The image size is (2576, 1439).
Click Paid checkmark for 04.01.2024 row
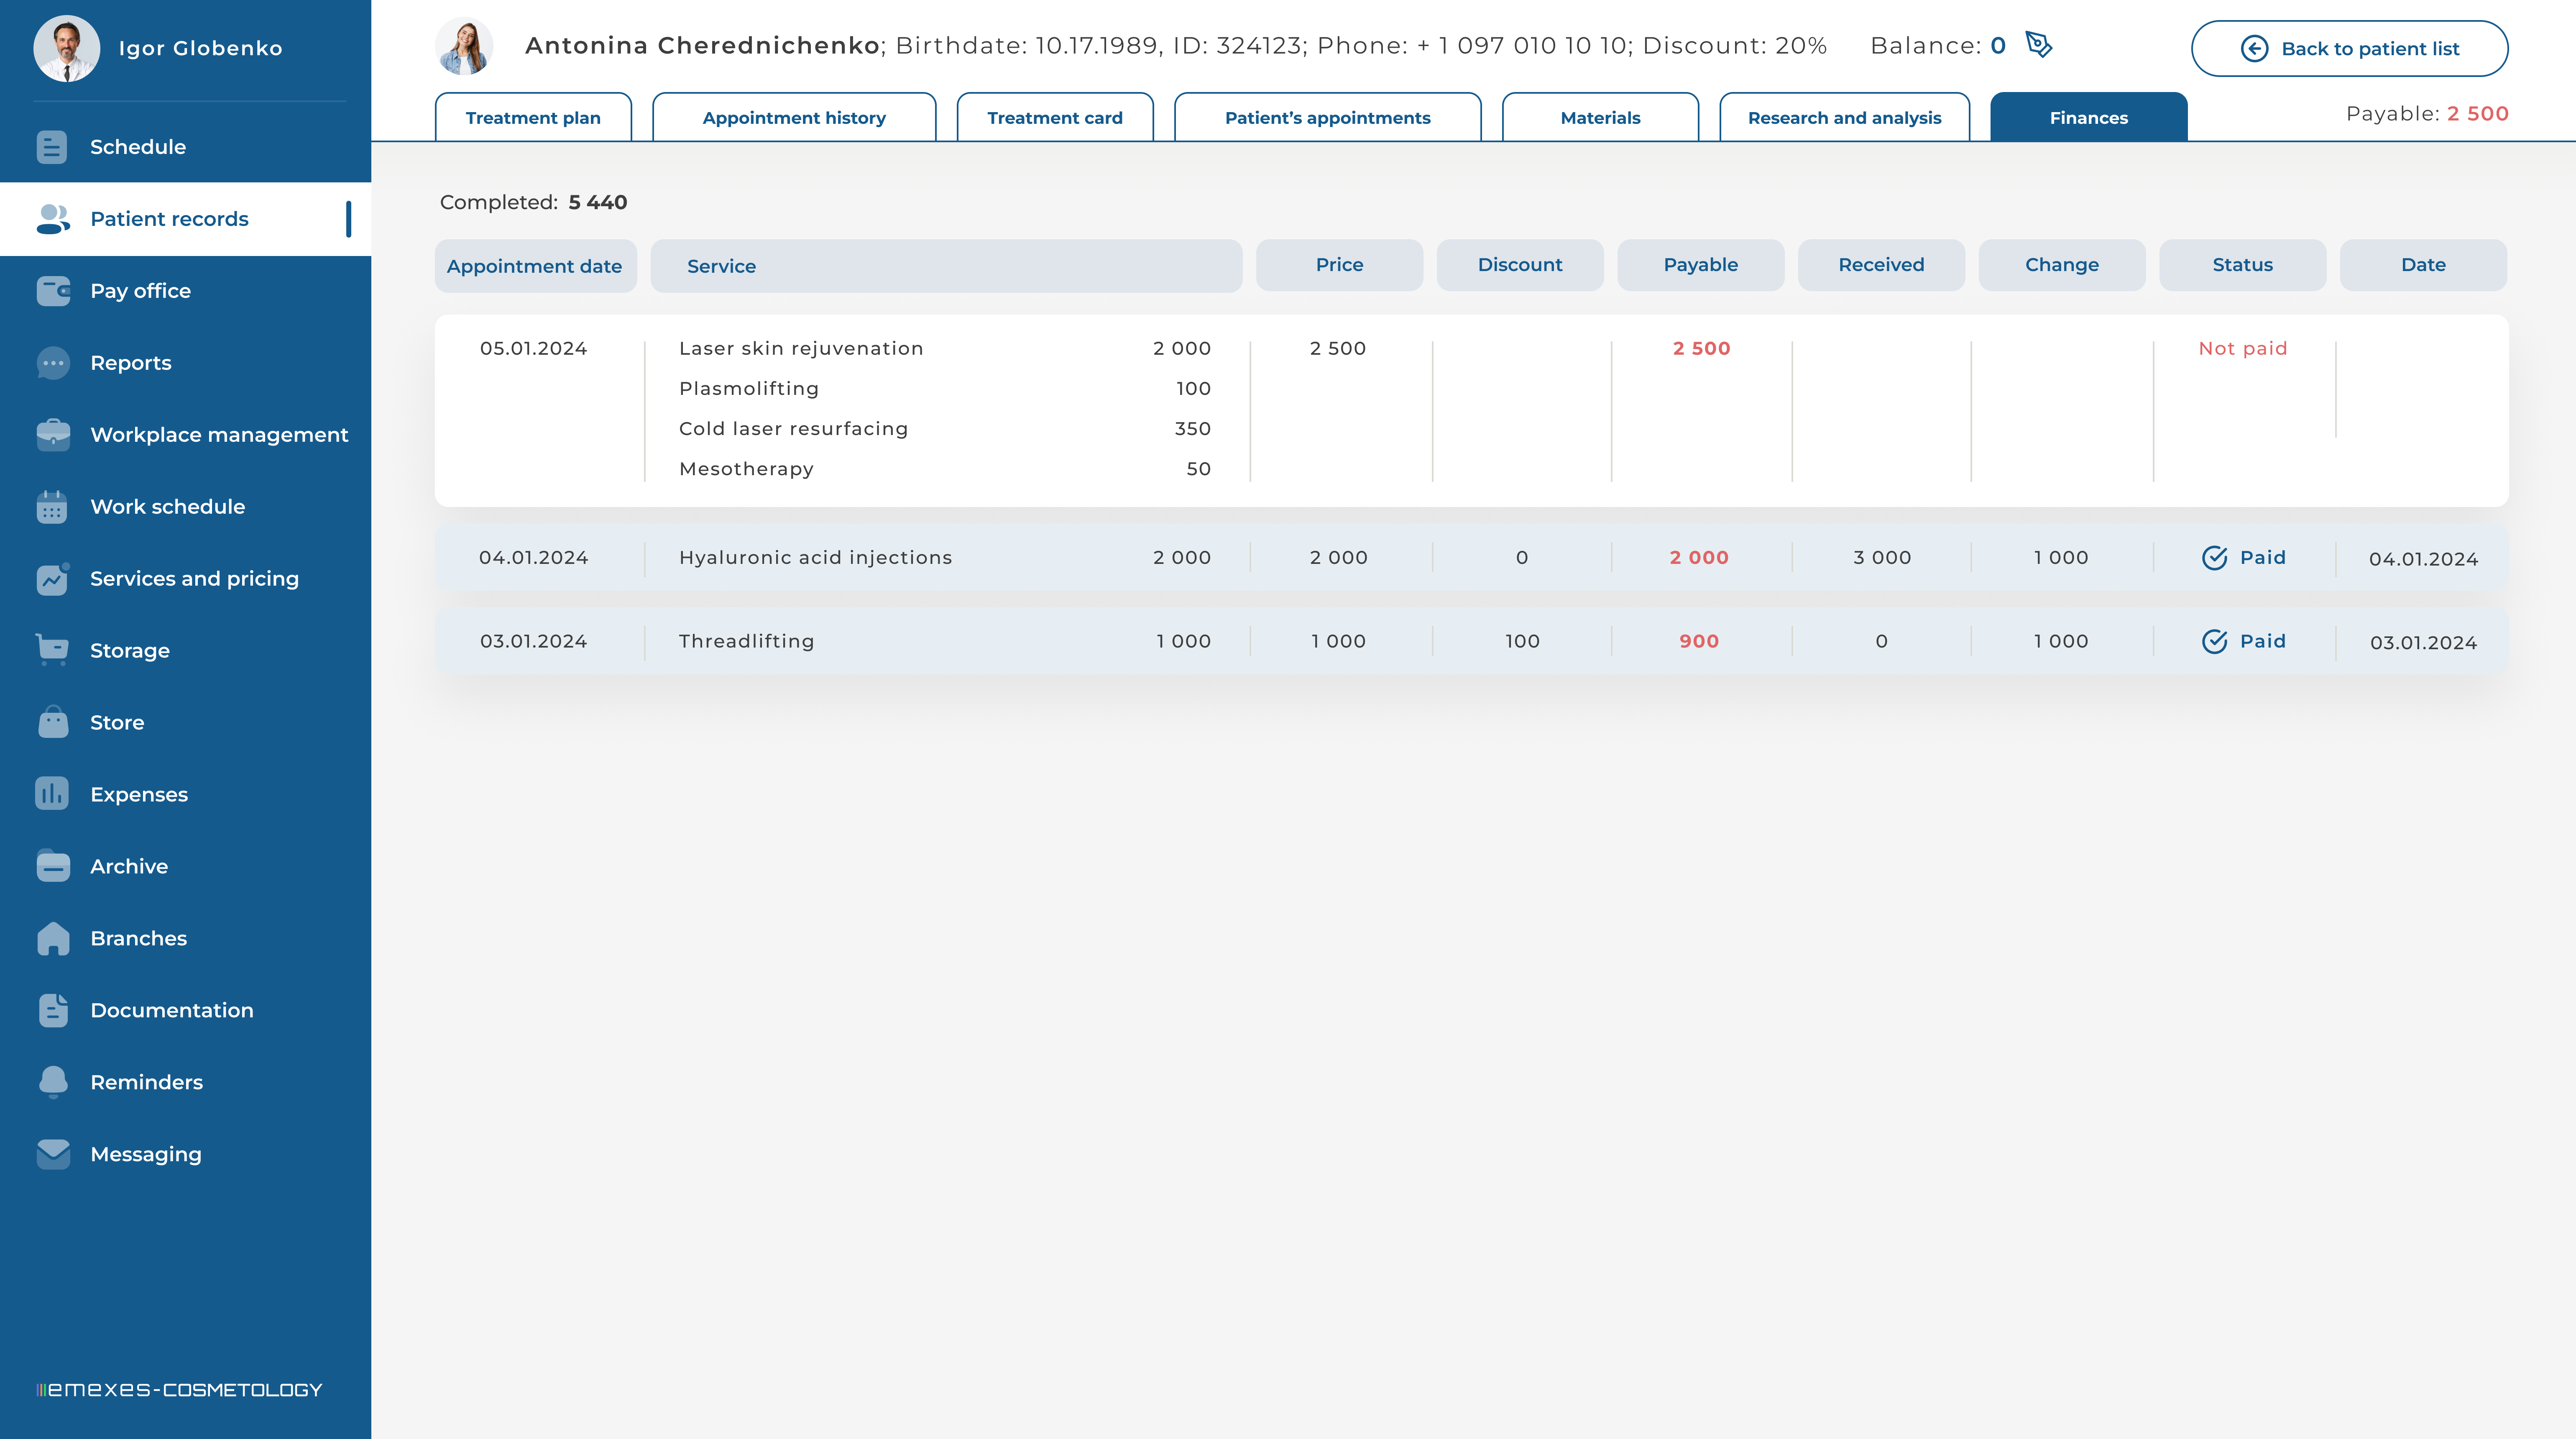(2214, 558)
